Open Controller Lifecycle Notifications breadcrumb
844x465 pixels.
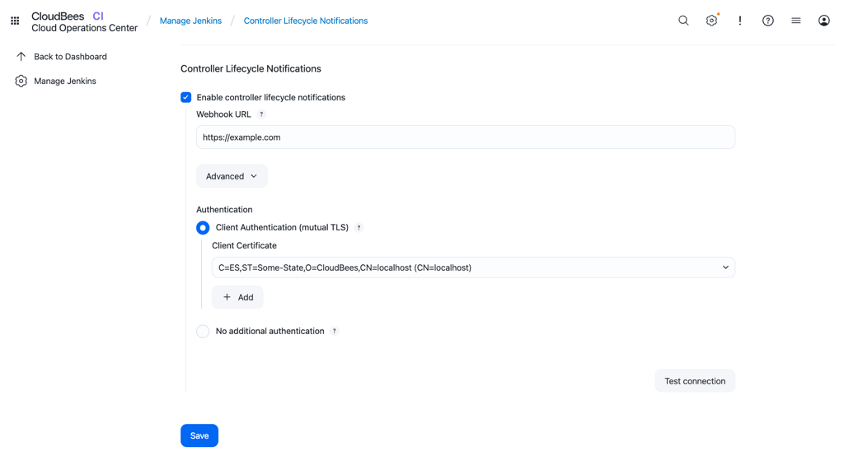point(306,21)
